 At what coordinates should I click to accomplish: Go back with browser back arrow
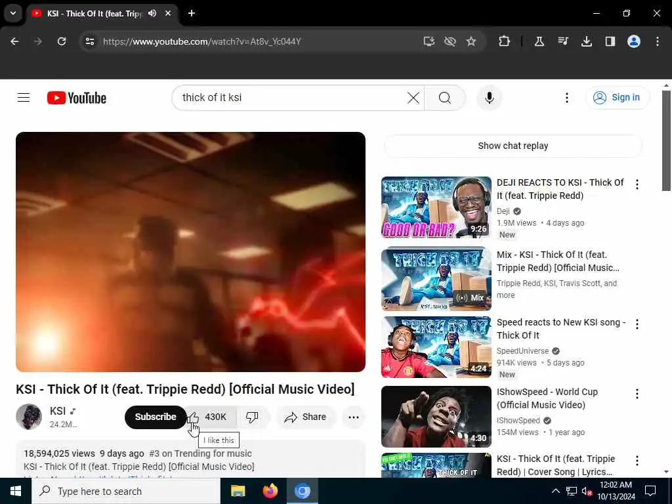14,41
